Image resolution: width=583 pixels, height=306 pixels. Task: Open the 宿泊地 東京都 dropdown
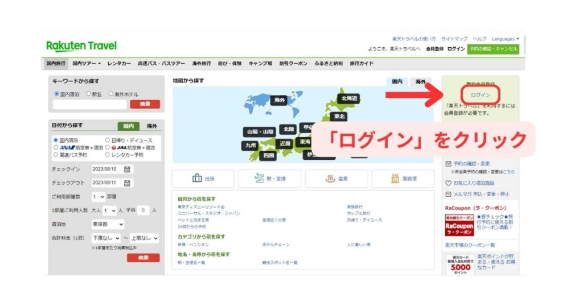coord(108,224)
